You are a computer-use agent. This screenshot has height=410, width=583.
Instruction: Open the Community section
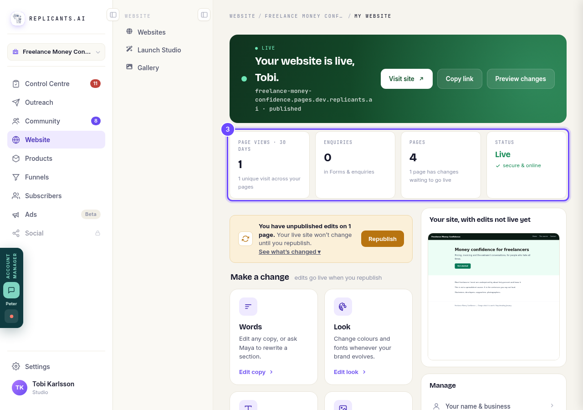(x=56, y=121)
